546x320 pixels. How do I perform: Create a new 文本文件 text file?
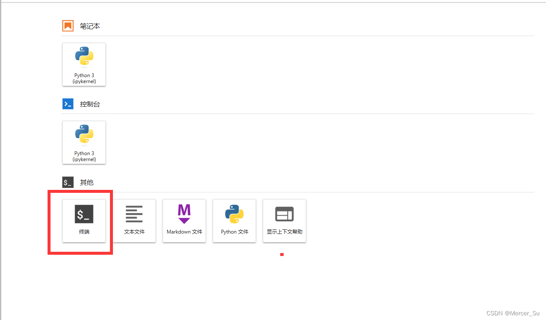point(134,221)
